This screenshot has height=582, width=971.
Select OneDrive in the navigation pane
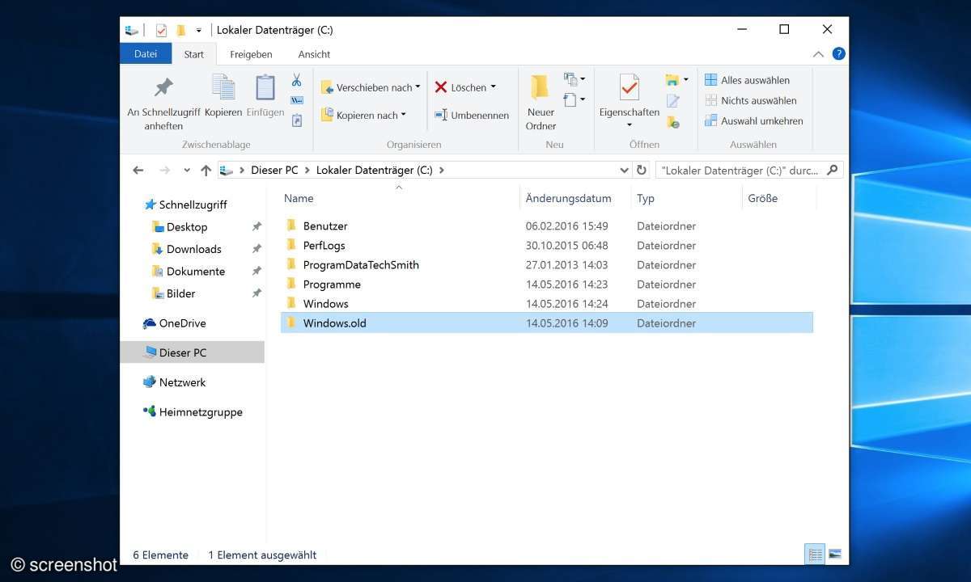point(174,323)
